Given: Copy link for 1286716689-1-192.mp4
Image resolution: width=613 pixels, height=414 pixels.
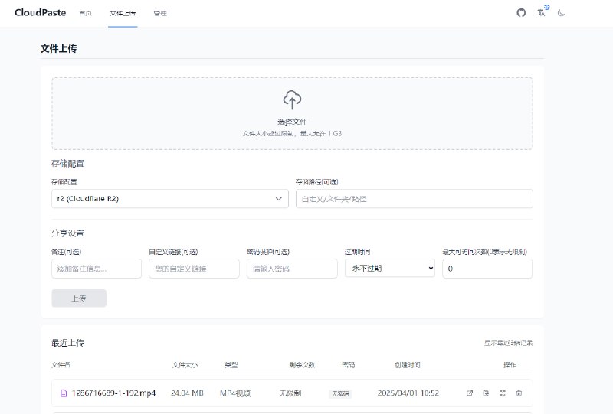Looking at the screenshot, I should point(486,393).
